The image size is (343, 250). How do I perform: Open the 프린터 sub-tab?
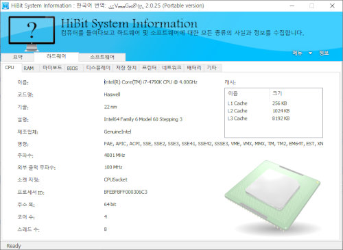149,68
